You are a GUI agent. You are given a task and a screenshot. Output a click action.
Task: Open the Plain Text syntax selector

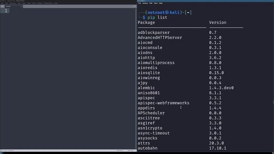131,150
